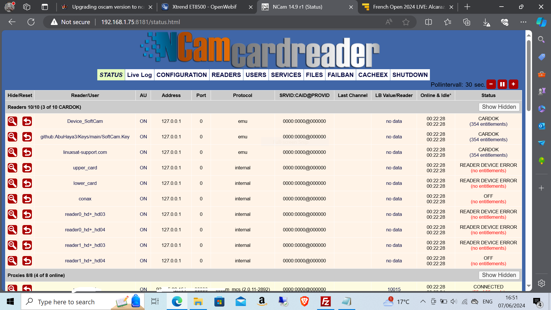This screenshot has width=551, height=310.
Task: Hide the linuxsat-support.com reader row
Action: tap(12, 152)
